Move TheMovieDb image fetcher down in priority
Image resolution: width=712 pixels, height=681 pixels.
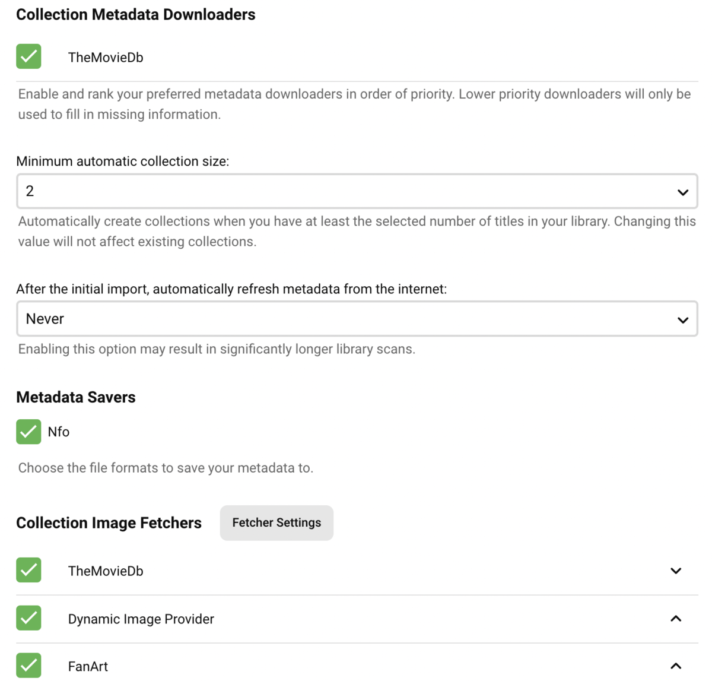pos(675,571)
